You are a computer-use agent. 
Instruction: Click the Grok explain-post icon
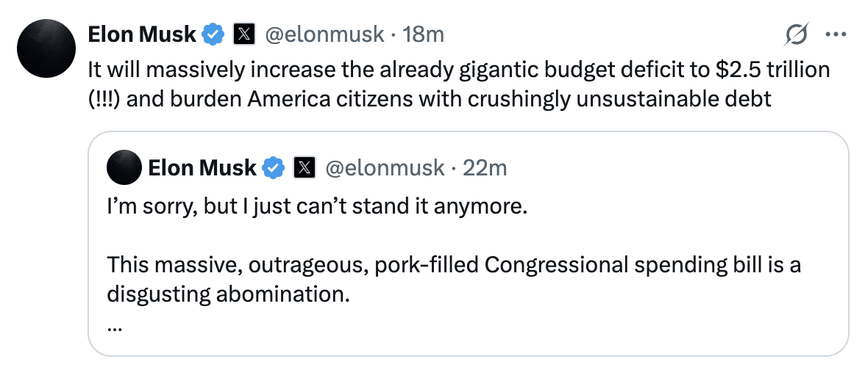[797, 34]
